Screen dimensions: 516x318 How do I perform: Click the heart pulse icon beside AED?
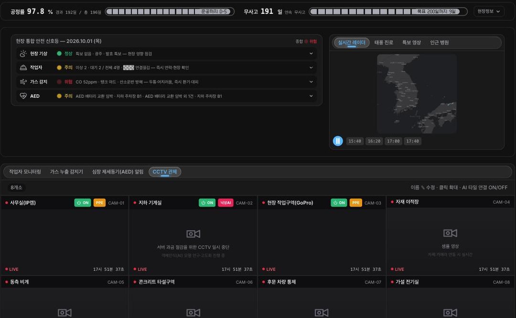tap(23, 96)
